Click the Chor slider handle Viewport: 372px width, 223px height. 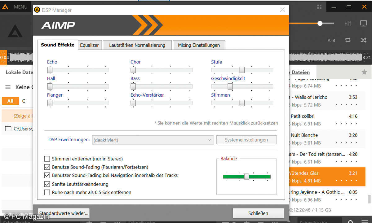[x=133, y=70]
